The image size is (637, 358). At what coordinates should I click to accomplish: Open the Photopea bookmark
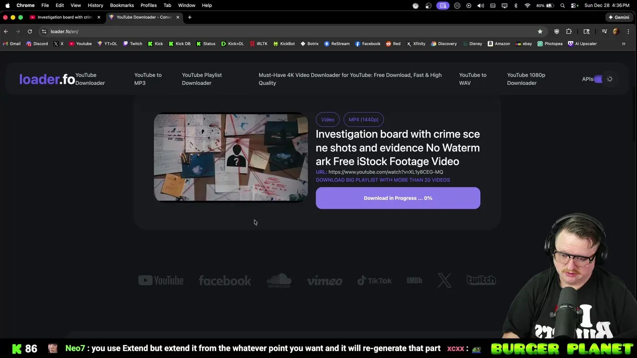coord(549,44)
